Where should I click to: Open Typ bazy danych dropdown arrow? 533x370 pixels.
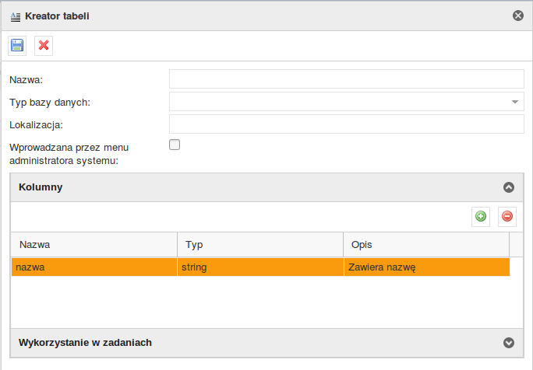[515, 102]
